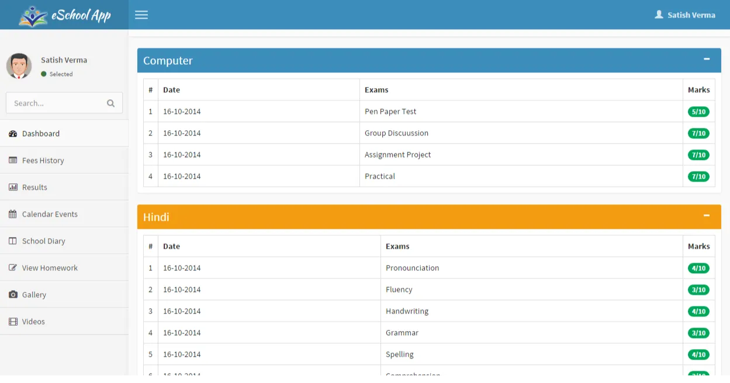Open the View Homework menu item
Image resolution: width=730 pixels, height=383 pixels.
(50, 268)
